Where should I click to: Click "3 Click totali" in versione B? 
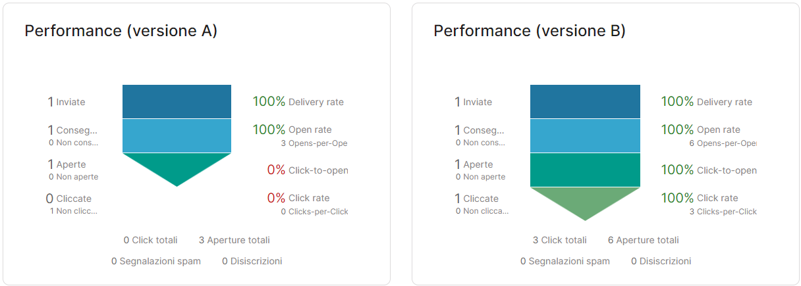pyautogui.click(x=560, y=240)
